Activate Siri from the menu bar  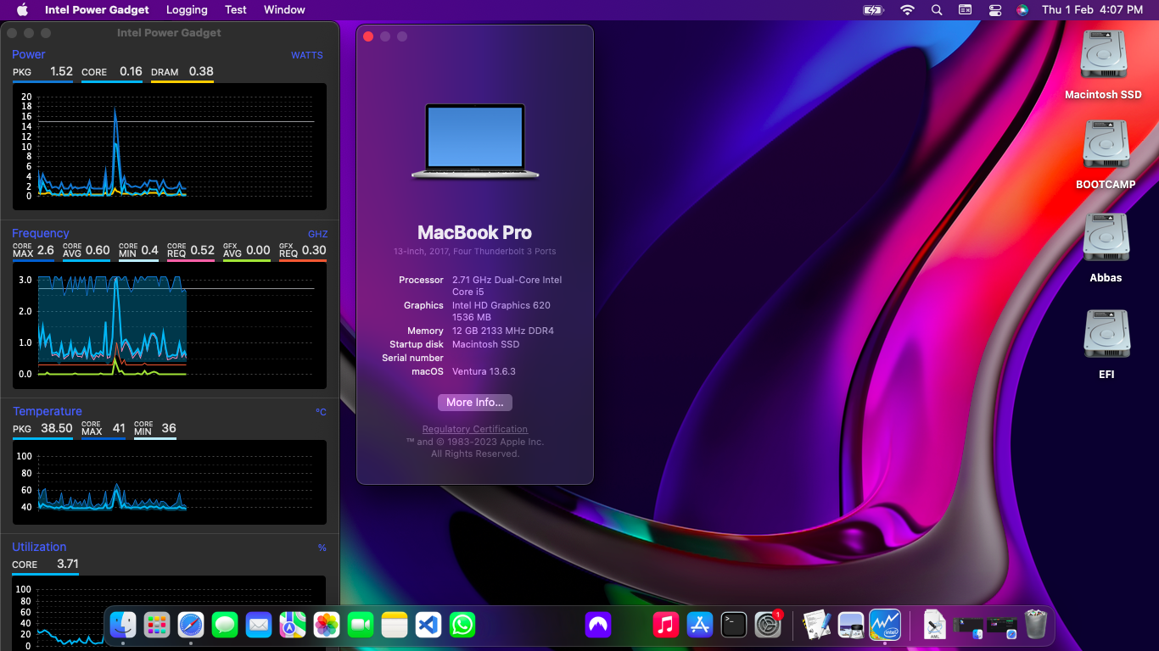point(1022,10)
